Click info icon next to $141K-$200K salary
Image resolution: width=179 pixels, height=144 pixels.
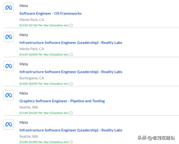point(71,54)
